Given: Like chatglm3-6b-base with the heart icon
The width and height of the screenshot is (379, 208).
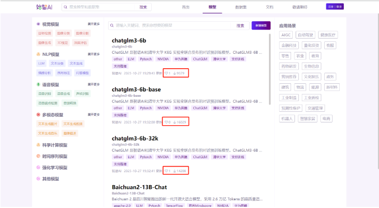Looking at the screenshot, I should click(166, 122).
